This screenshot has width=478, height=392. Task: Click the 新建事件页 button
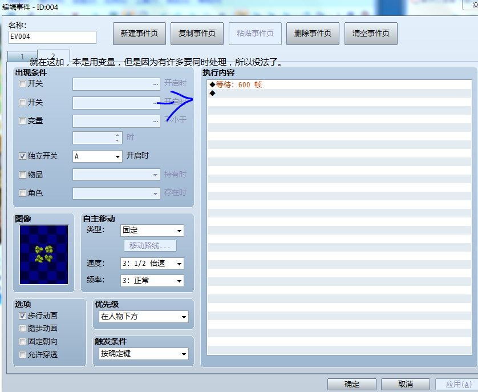click(139, 34)
